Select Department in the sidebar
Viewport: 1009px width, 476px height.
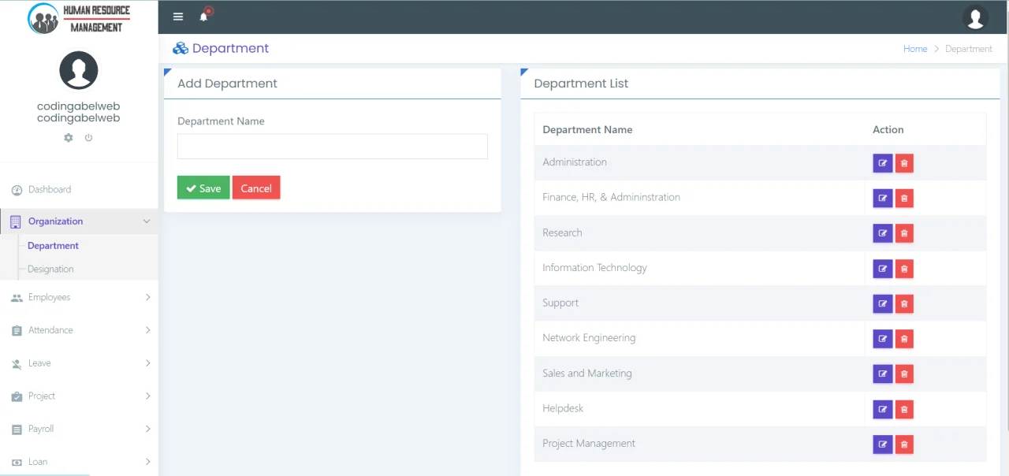tap(53, 246)
